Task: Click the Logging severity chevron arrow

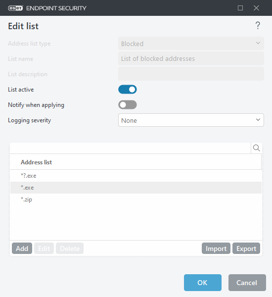Action: [x=258, y=120]
